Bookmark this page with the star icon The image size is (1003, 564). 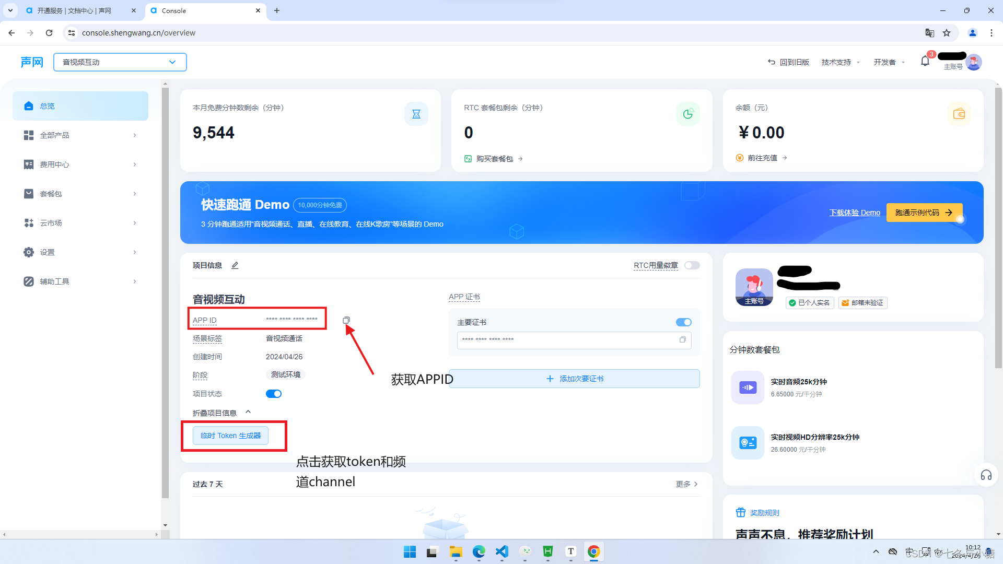click(947, 33)
